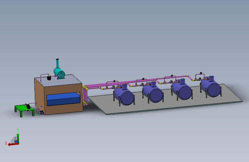The image size is (249, 162).
Task: Select the black valve on the enclosure roof
Action: (x=49, y=78)
